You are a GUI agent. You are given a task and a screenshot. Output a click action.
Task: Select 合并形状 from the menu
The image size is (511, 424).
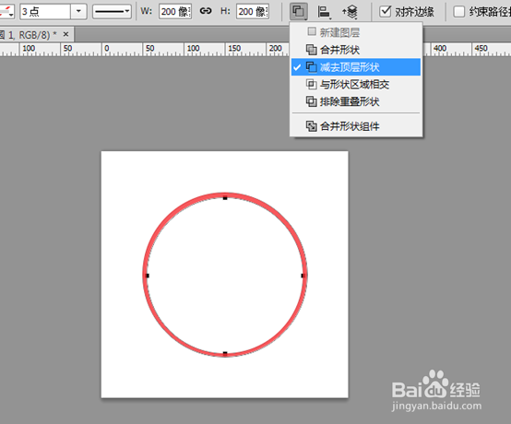[x=356, y=50]
